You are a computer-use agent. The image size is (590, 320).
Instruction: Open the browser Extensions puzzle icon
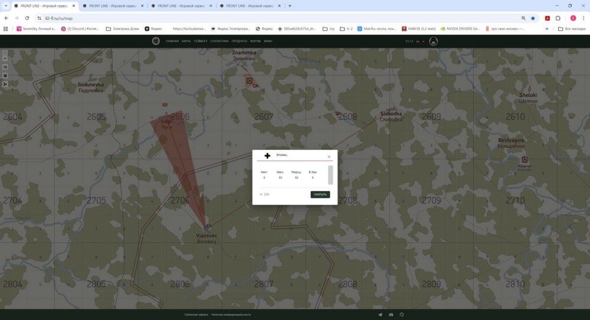(558, 18)
